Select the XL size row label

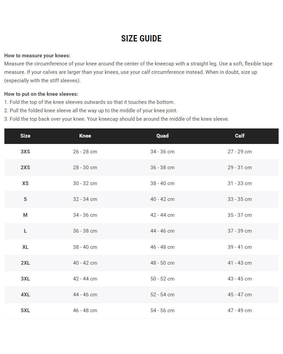pyautogui.click(x=25, y=247)
